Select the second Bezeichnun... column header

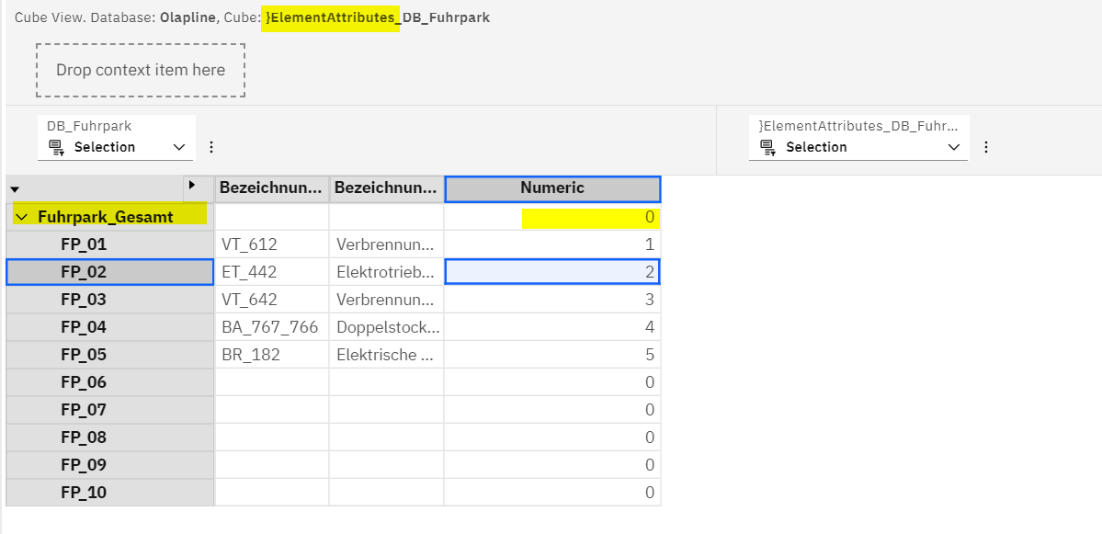coord(386,188)
